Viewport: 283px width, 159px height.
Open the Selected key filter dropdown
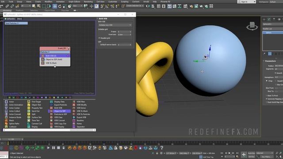(x=264, y=153)
